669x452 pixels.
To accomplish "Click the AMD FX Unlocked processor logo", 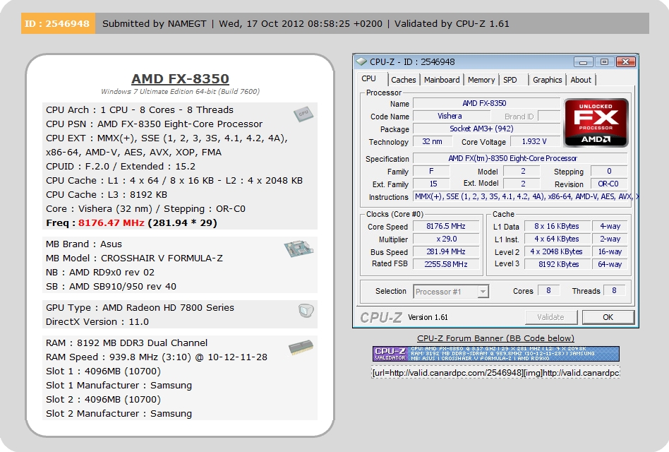I will click(596, 123).
